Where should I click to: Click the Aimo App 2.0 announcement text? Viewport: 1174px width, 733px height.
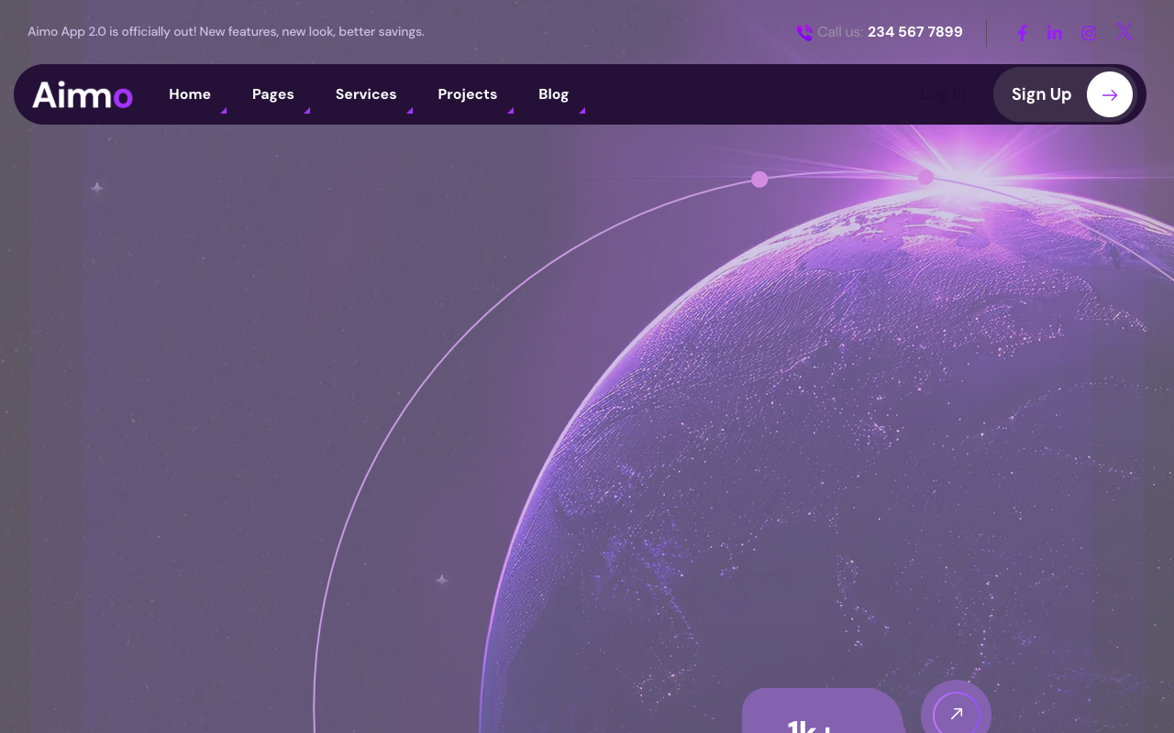[226, 32]
